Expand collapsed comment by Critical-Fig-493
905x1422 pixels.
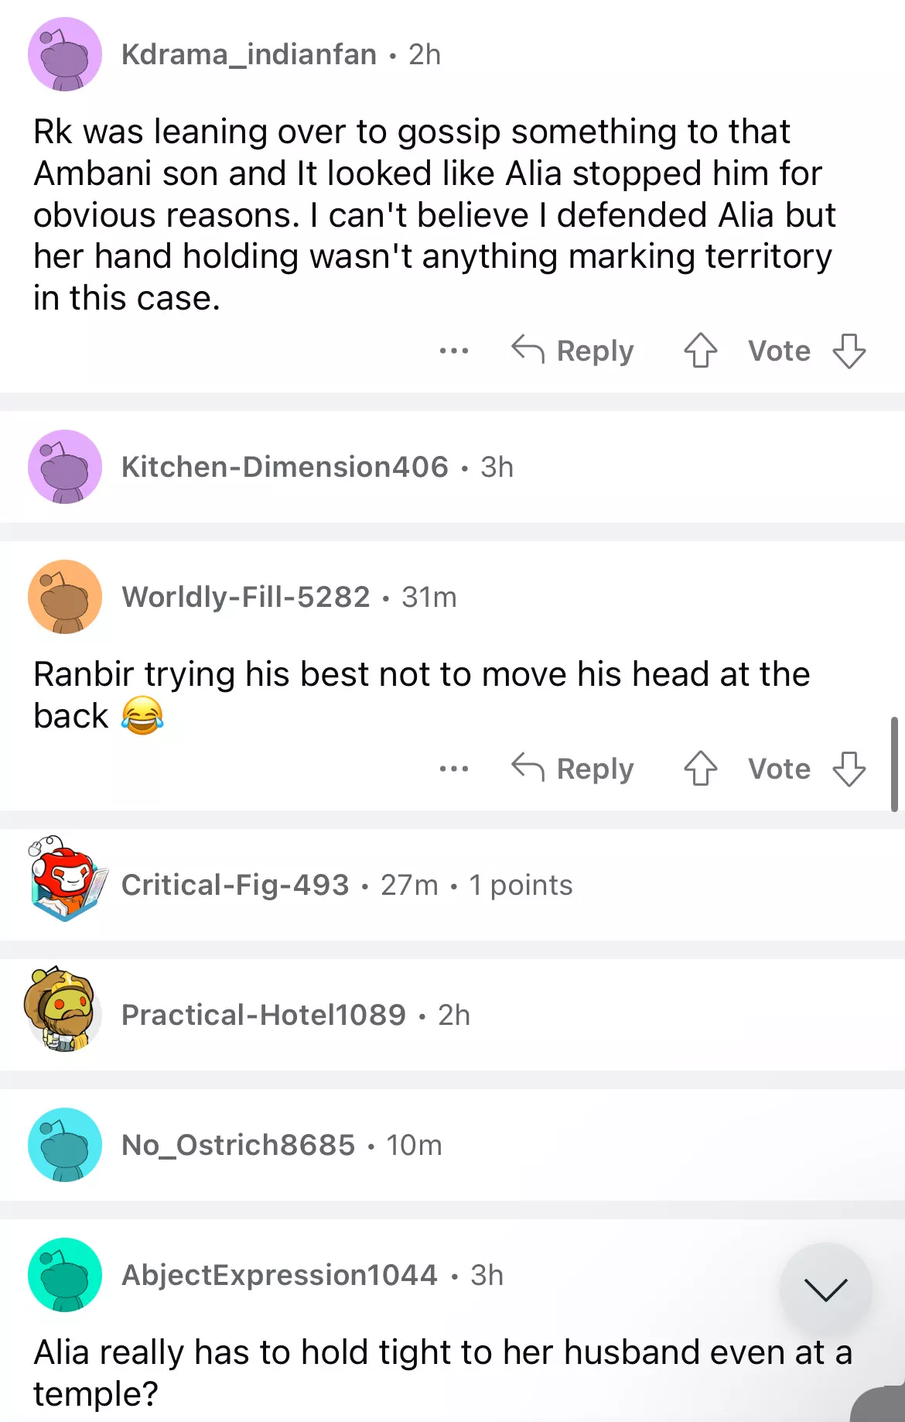(x=452, y=885)
